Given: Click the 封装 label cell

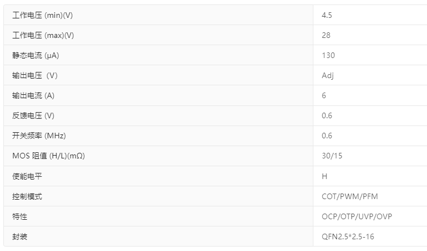Looking at the screenshot, I should coord(20,236).
